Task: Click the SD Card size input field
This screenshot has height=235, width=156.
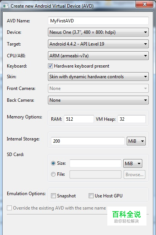Action: (x=96, y=163)
